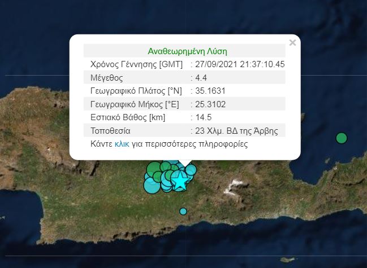Click the date value 27/09/2021 21:37:10.45

pos(240,64)
